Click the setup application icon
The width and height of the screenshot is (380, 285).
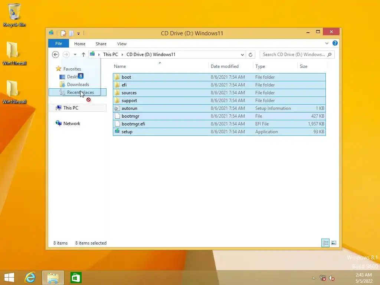click(117, 131)
